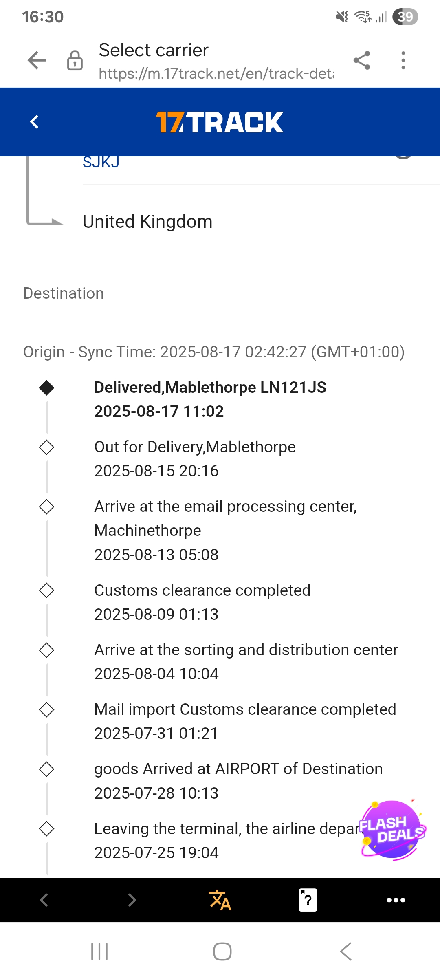This screenshot has height=978, width=440.
Task: Select the Out for Delivery event marker
Action: (46, 447)
